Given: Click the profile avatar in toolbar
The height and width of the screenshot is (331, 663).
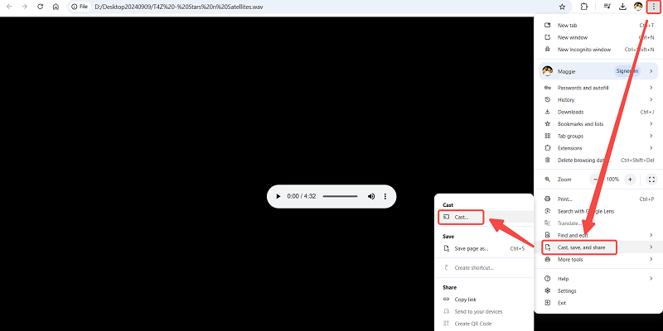Looking at the screenshot, I should pos(638,7).
